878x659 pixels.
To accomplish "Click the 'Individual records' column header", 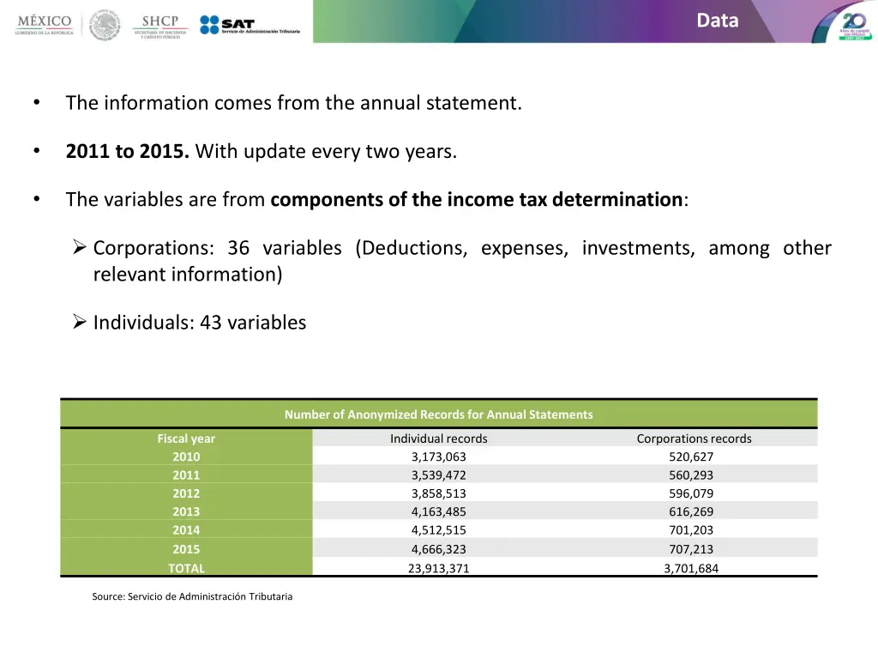I will 438,438.
